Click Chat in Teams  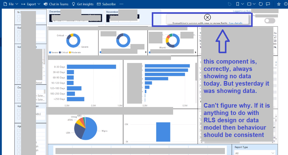(x=56, y=4)
